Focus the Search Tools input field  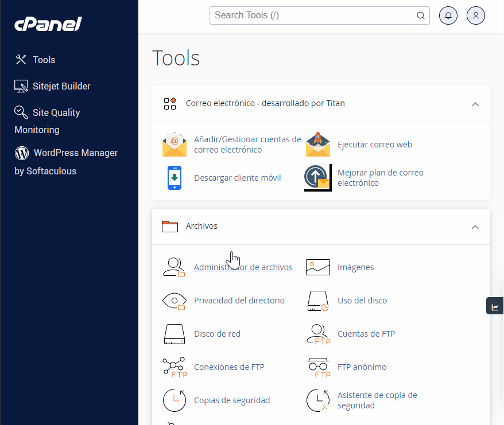pyautogui.click(x=320, y=15)
